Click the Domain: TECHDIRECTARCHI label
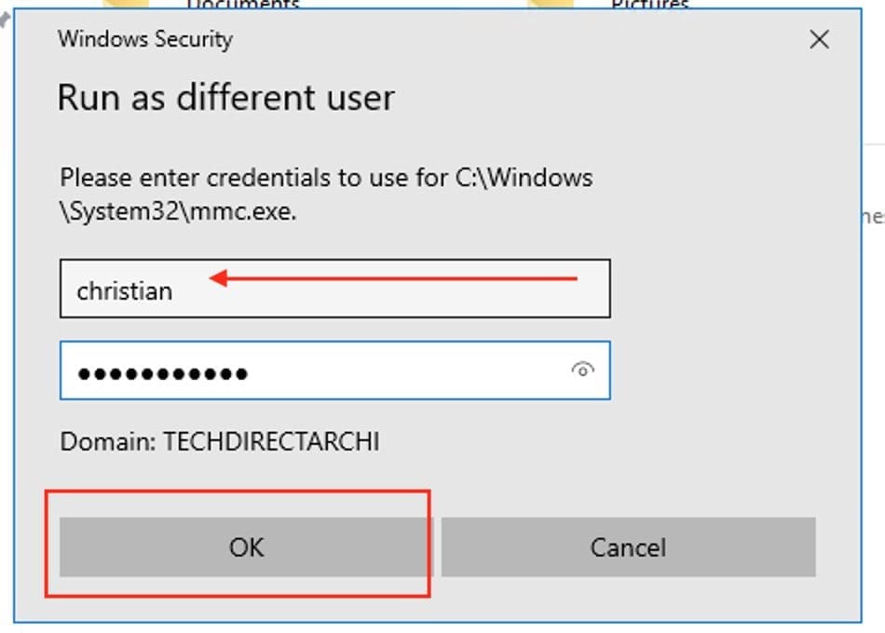This screenshot has height=633, width=885. 220,441
